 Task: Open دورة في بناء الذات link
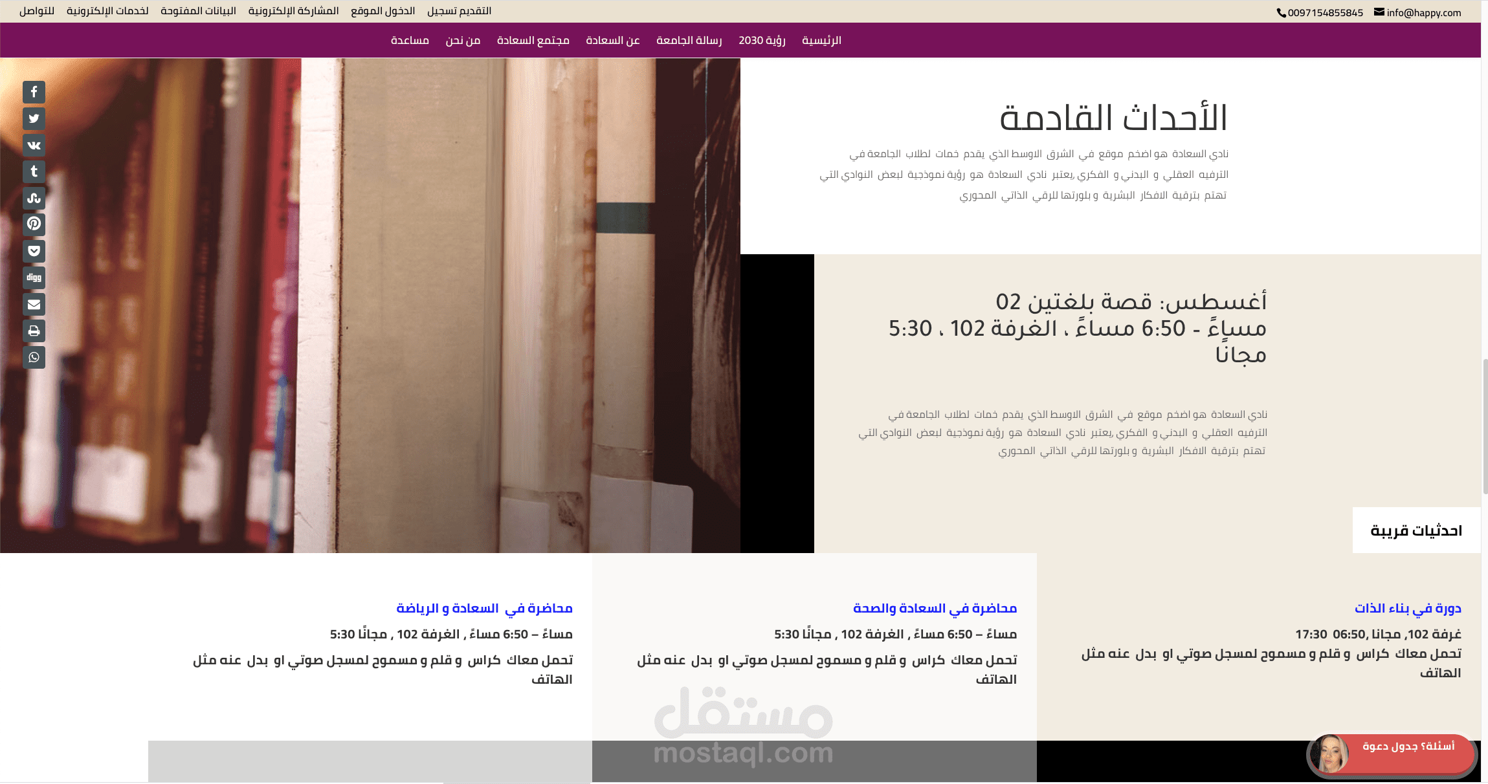pos(1408,608)
